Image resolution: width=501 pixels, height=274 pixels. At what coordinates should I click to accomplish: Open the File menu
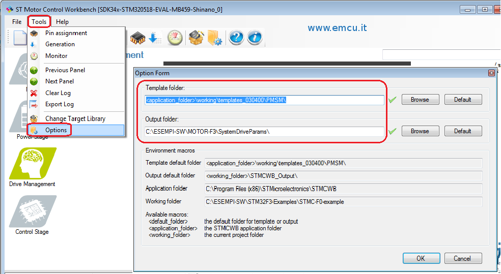17,22
